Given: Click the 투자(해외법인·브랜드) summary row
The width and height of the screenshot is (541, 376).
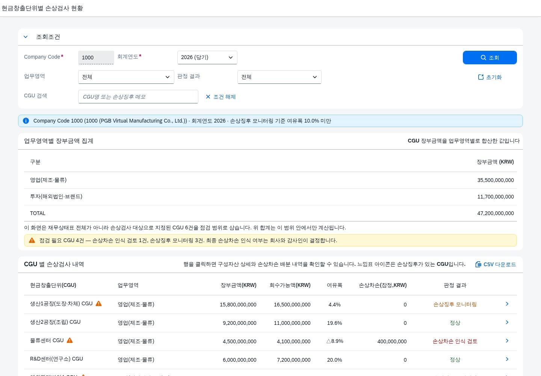Looking at the screenshot, I should pos(270,197).
